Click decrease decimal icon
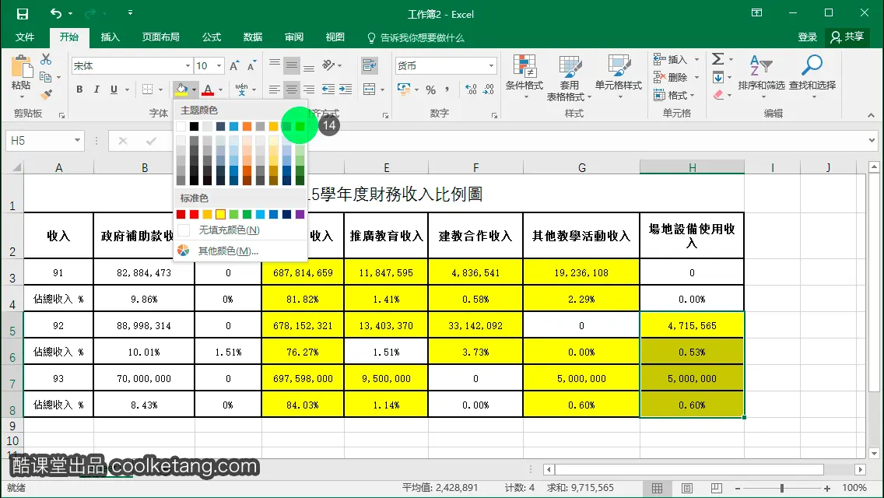884x498 pixels. point(488,89)
